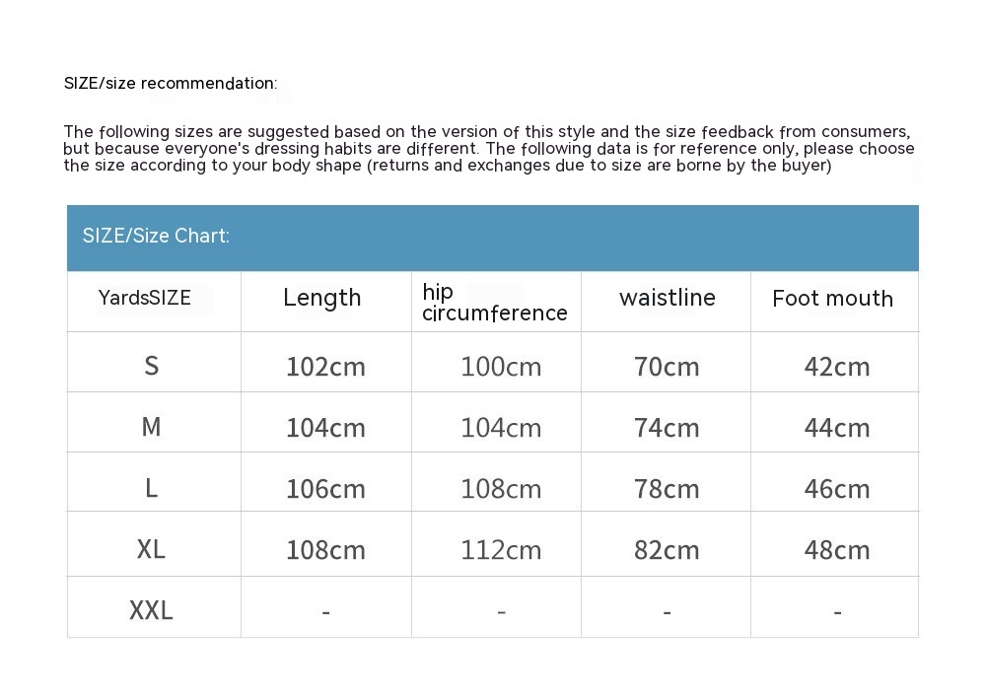Select the "YardsSIZE" column header
Viewport: 986px width, 698px height.
[x=144, y=298]
